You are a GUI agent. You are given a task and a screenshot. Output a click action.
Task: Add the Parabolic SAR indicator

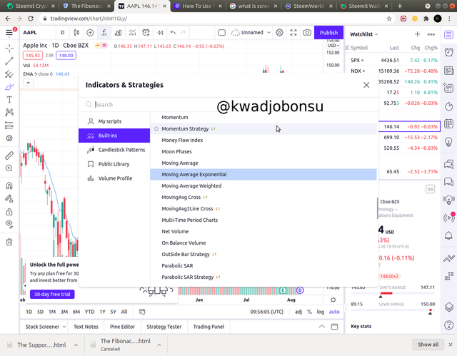(x=263, y=266)
